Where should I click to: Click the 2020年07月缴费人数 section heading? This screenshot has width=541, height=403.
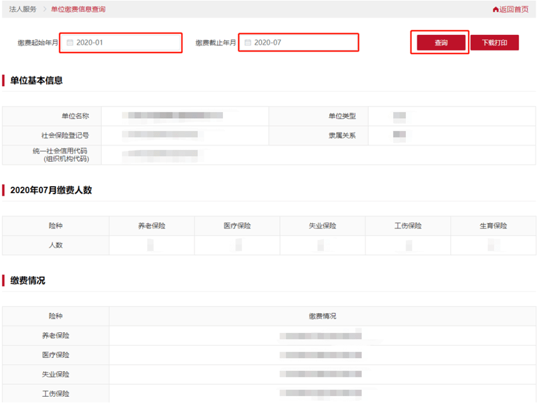pyautogui.click(x=51, y=190)
